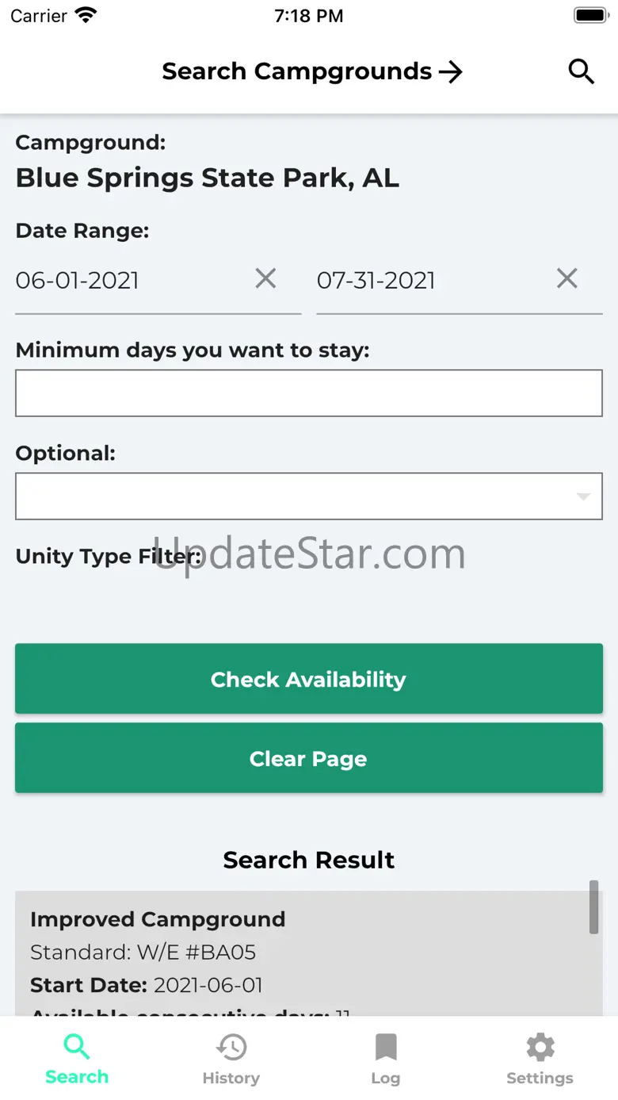Viewport: 618px width, 1100px height.
Task: Focus the minimum days input box
Action: tap(309, 393)
